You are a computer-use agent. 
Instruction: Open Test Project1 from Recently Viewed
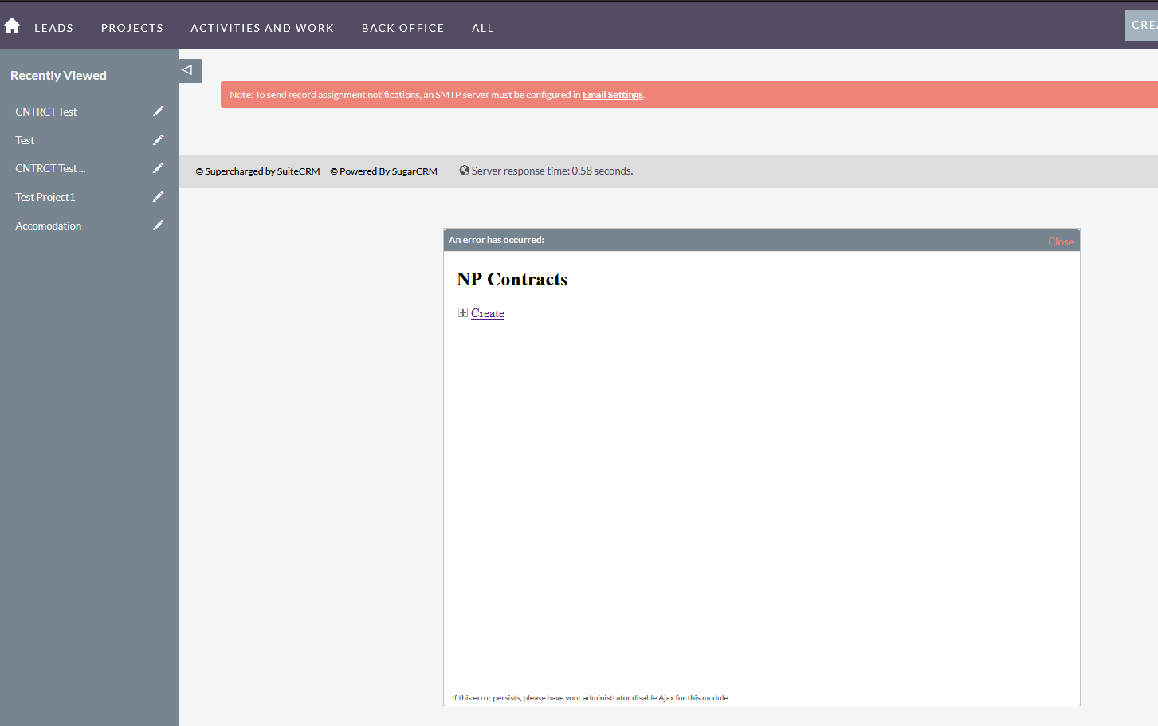45,197
